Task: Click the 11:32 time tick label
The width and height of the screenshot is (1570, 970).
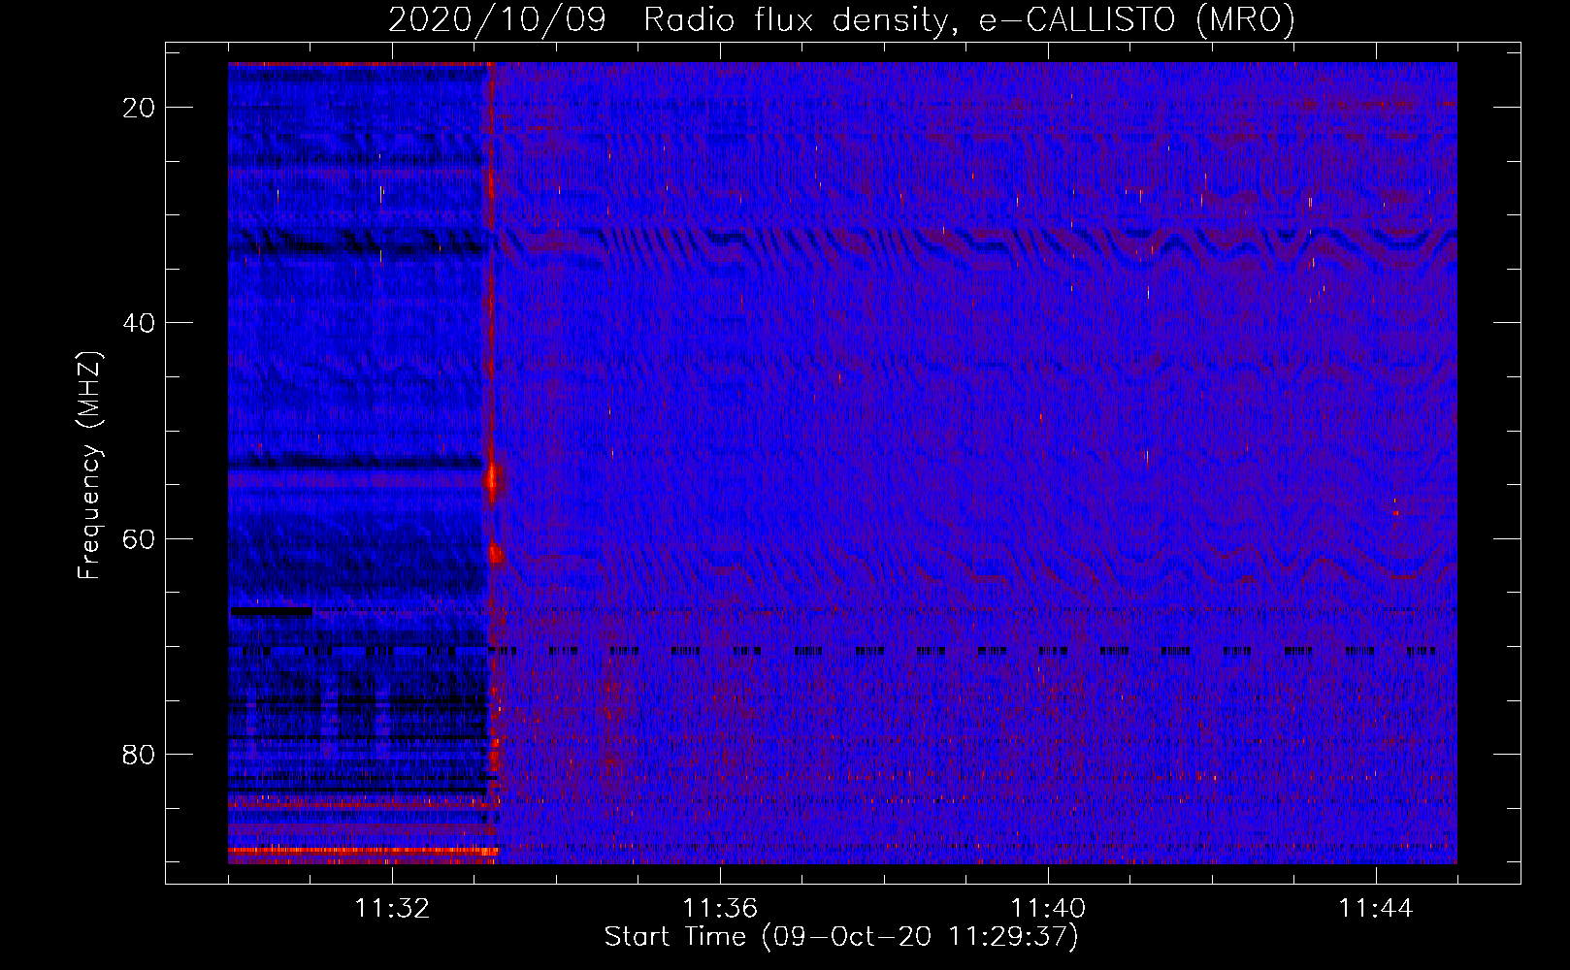Action: [392, 909]
